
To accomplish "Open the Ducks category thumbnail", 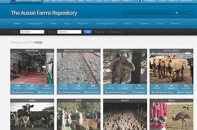I will (125, 116).
